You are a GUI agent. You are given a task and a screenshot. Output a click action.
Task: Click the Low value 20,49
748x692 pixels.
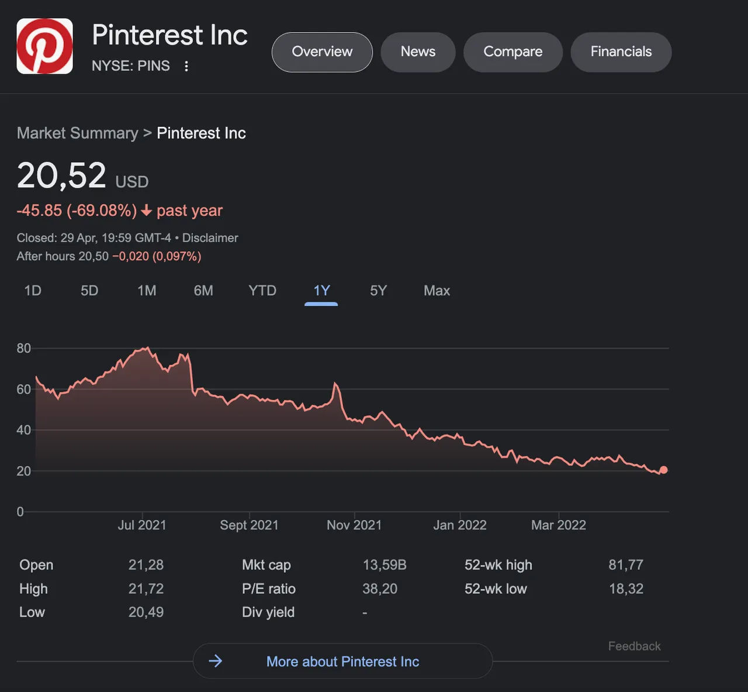146,612
